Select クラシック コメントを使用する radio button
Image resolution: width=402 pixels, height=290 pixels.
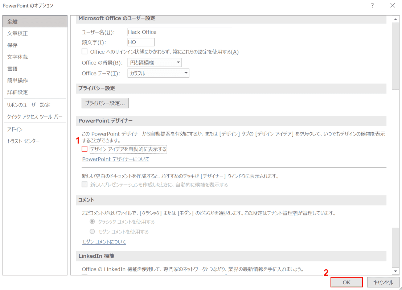(92, 221)
